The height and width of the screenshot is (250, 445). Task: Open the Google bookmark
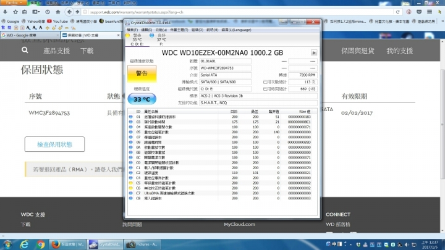[11, 21]
